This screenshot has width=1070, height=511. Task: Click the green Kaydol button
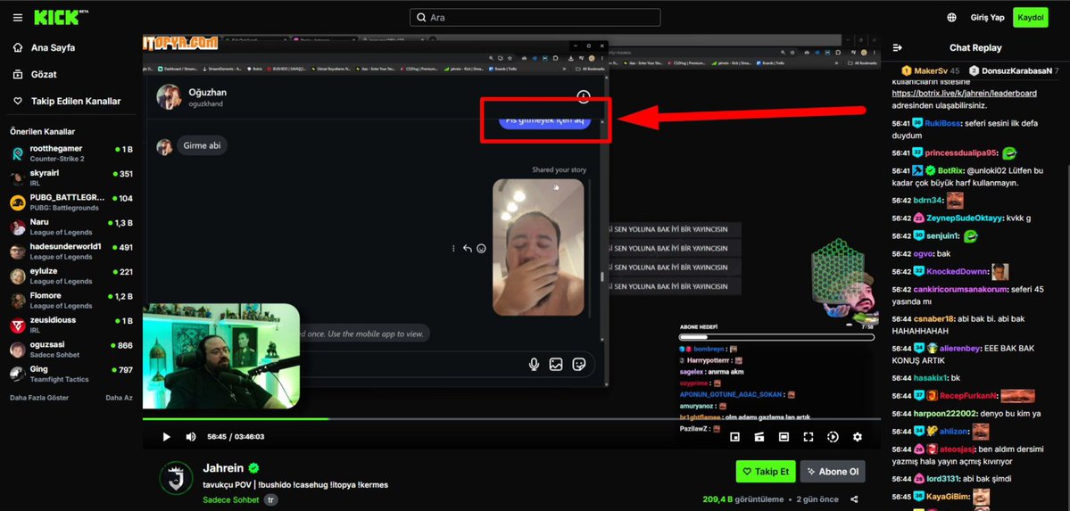pos(1031,18)
